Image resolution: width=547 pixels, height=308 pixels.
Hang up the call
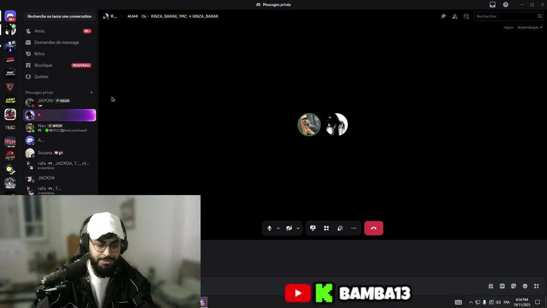pyautogui.click(x=374, y=228)
